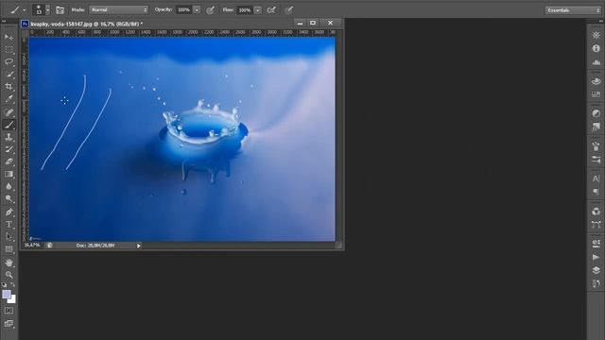Open the Color panel

pyautogui.click(x=596, y=81)
